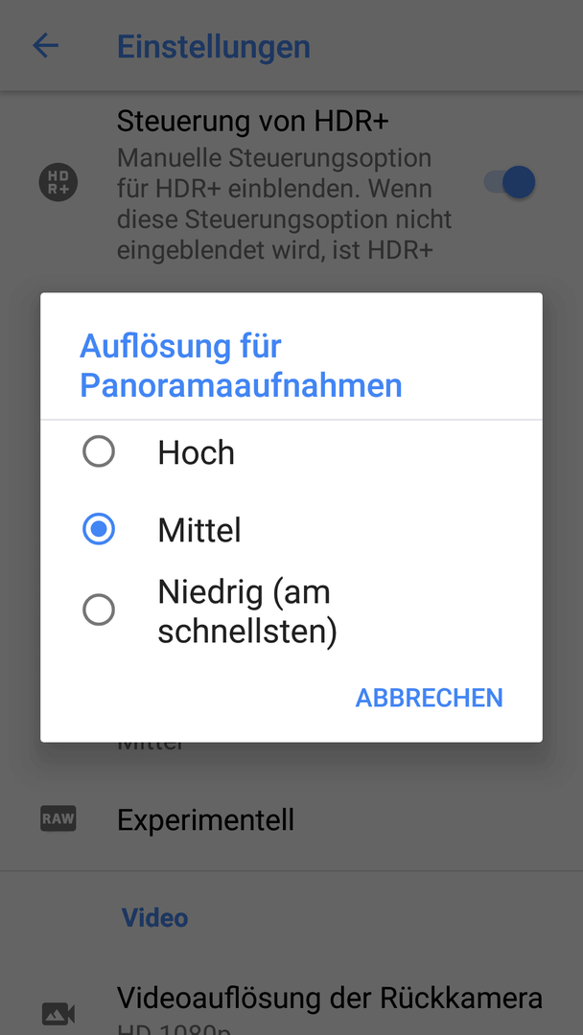Click the partially hidden Mittel value below dialog
583x1035 pixels.
click(151, 747)
